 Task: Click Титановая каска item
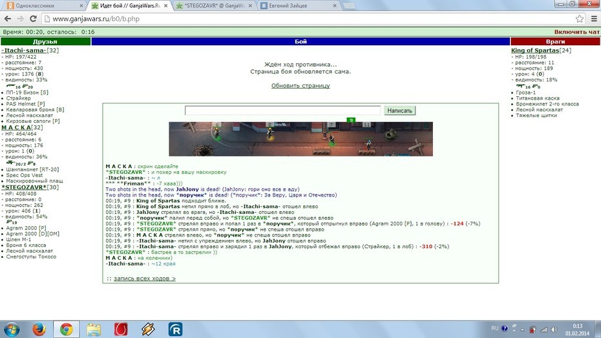538,98
